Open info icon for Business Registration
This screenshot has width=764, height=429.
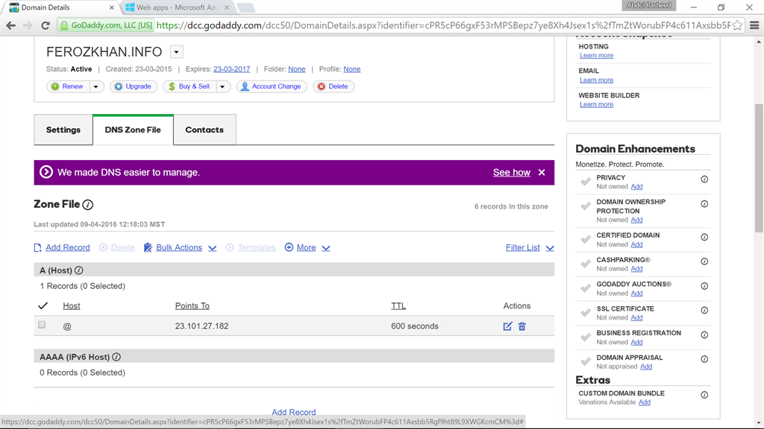point(704,335)
